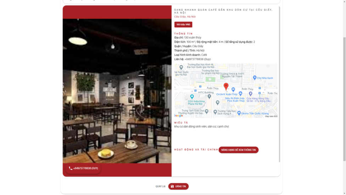
Task: Click the page's vertical scrollbar thumb
Action: pos(344,99)
